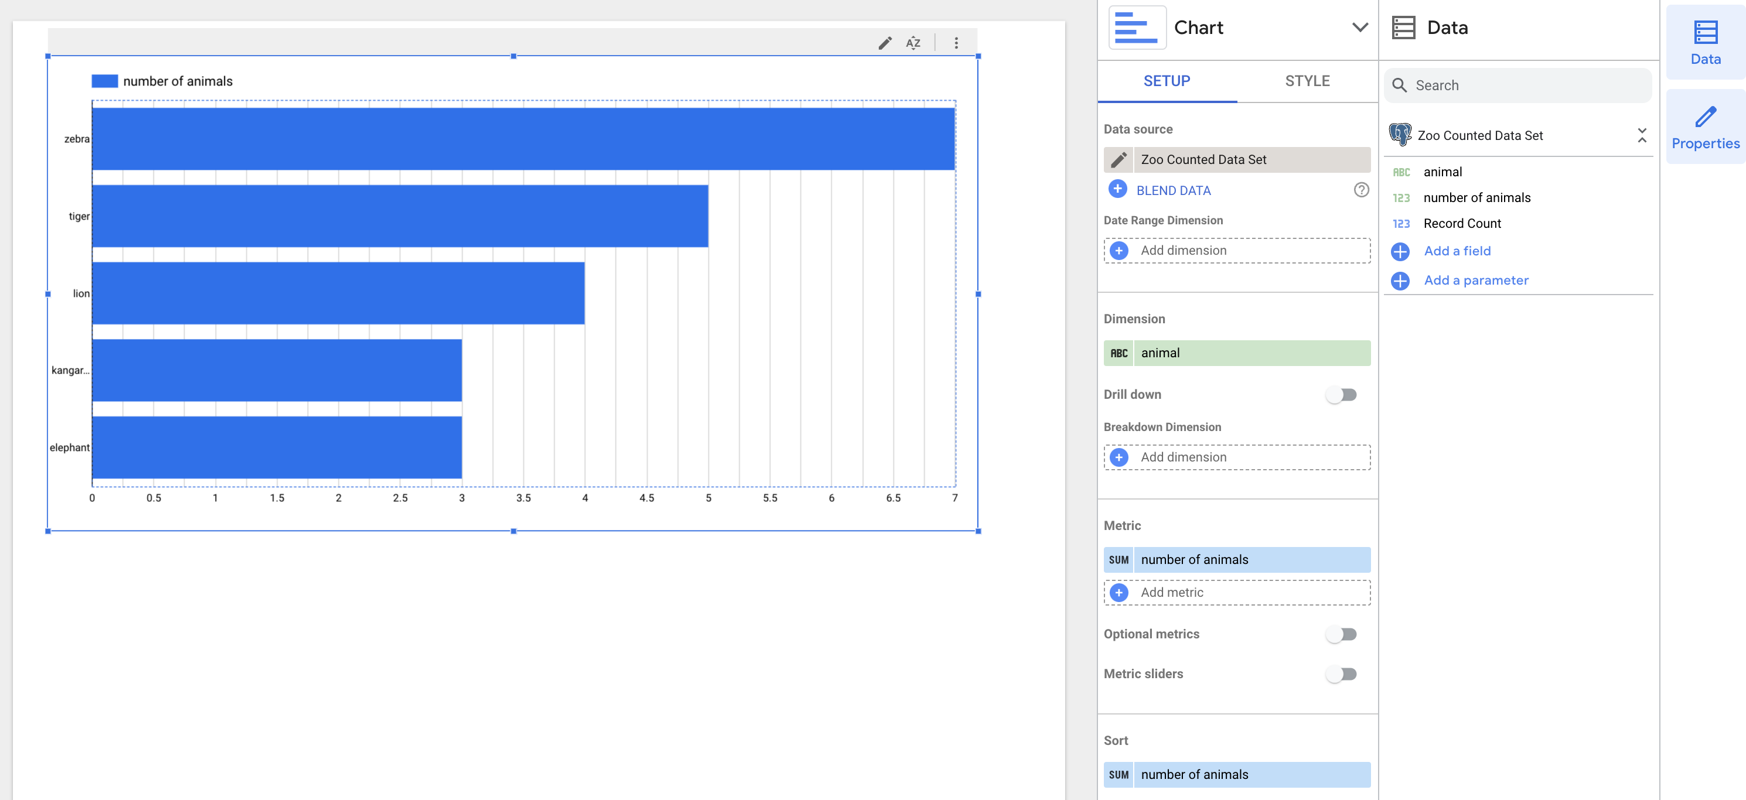The height and width of the screenshot is (800, 1746).
Task: Click the chart edit pencil icon
Action: [x=885, y=43]
